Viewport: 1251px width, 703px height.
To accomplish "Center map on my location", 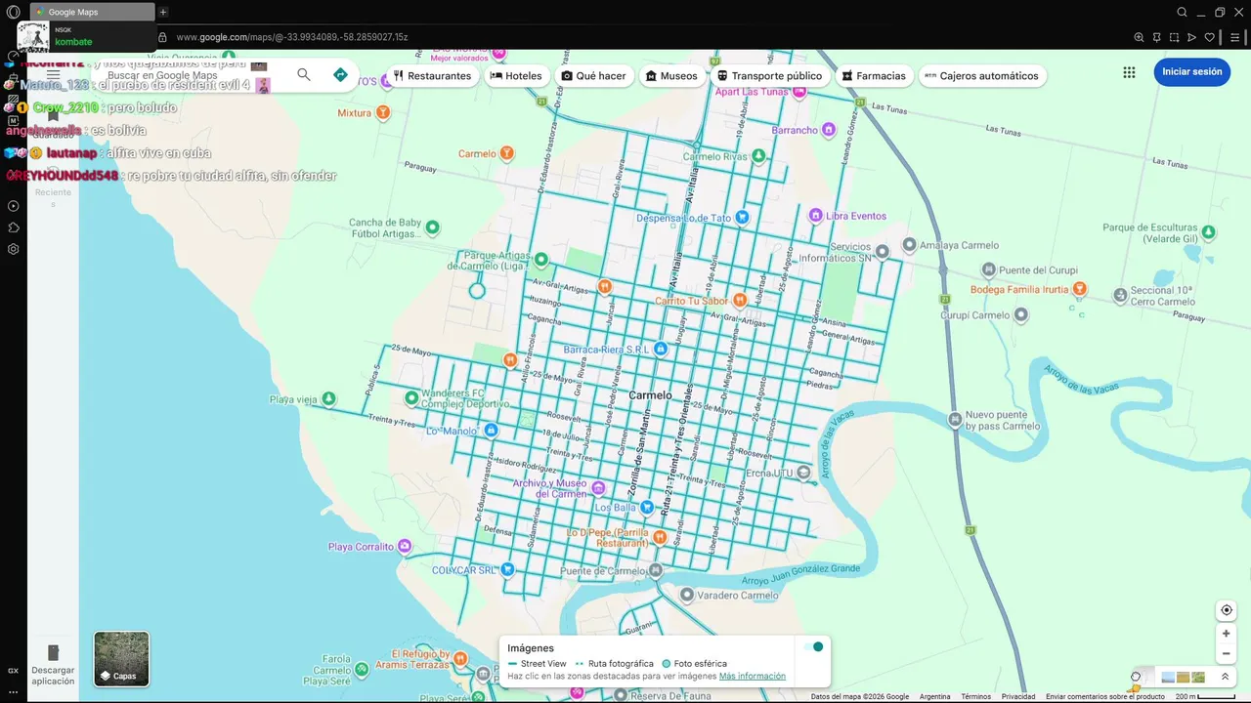I will click(x=1227, y=610).
